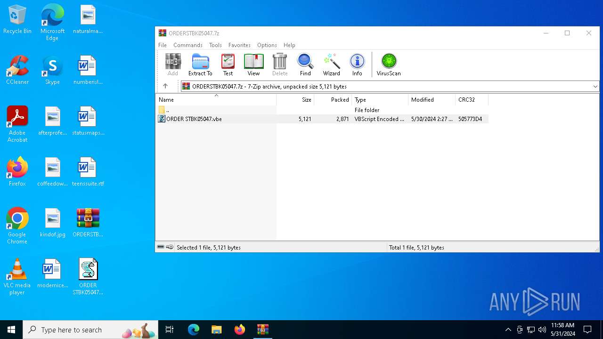The width and height of the screenshot is (603, 339).
Task: Click the drive icon in status bar
Action: tap(161, 247)
